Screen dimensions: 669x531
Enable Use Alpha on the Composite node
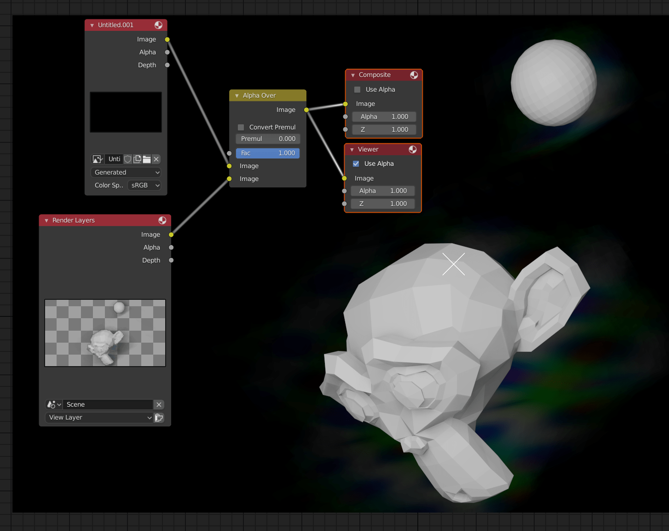357,89
